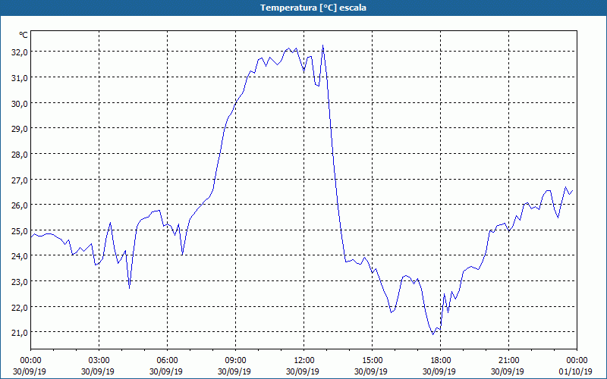Select the 30/09/19 date under 06:00

[165, 371]
